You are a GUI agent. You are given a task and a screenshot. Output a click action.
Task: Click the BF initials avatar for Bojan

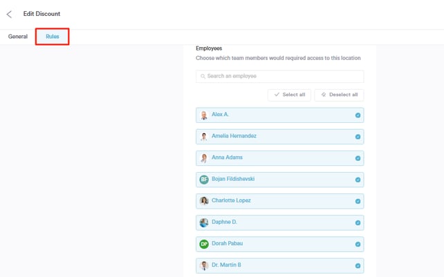204,180
